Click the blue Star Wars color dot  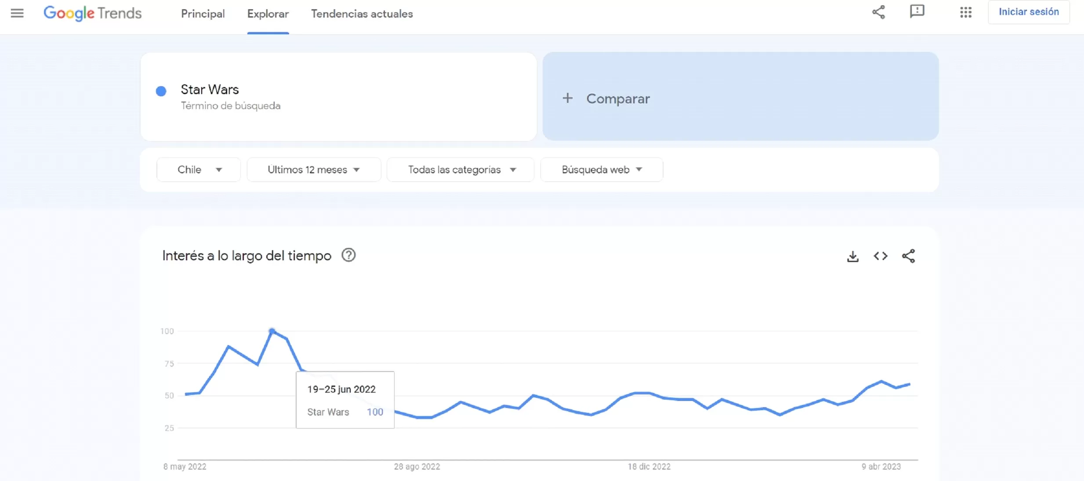click(x=161, y=91)
